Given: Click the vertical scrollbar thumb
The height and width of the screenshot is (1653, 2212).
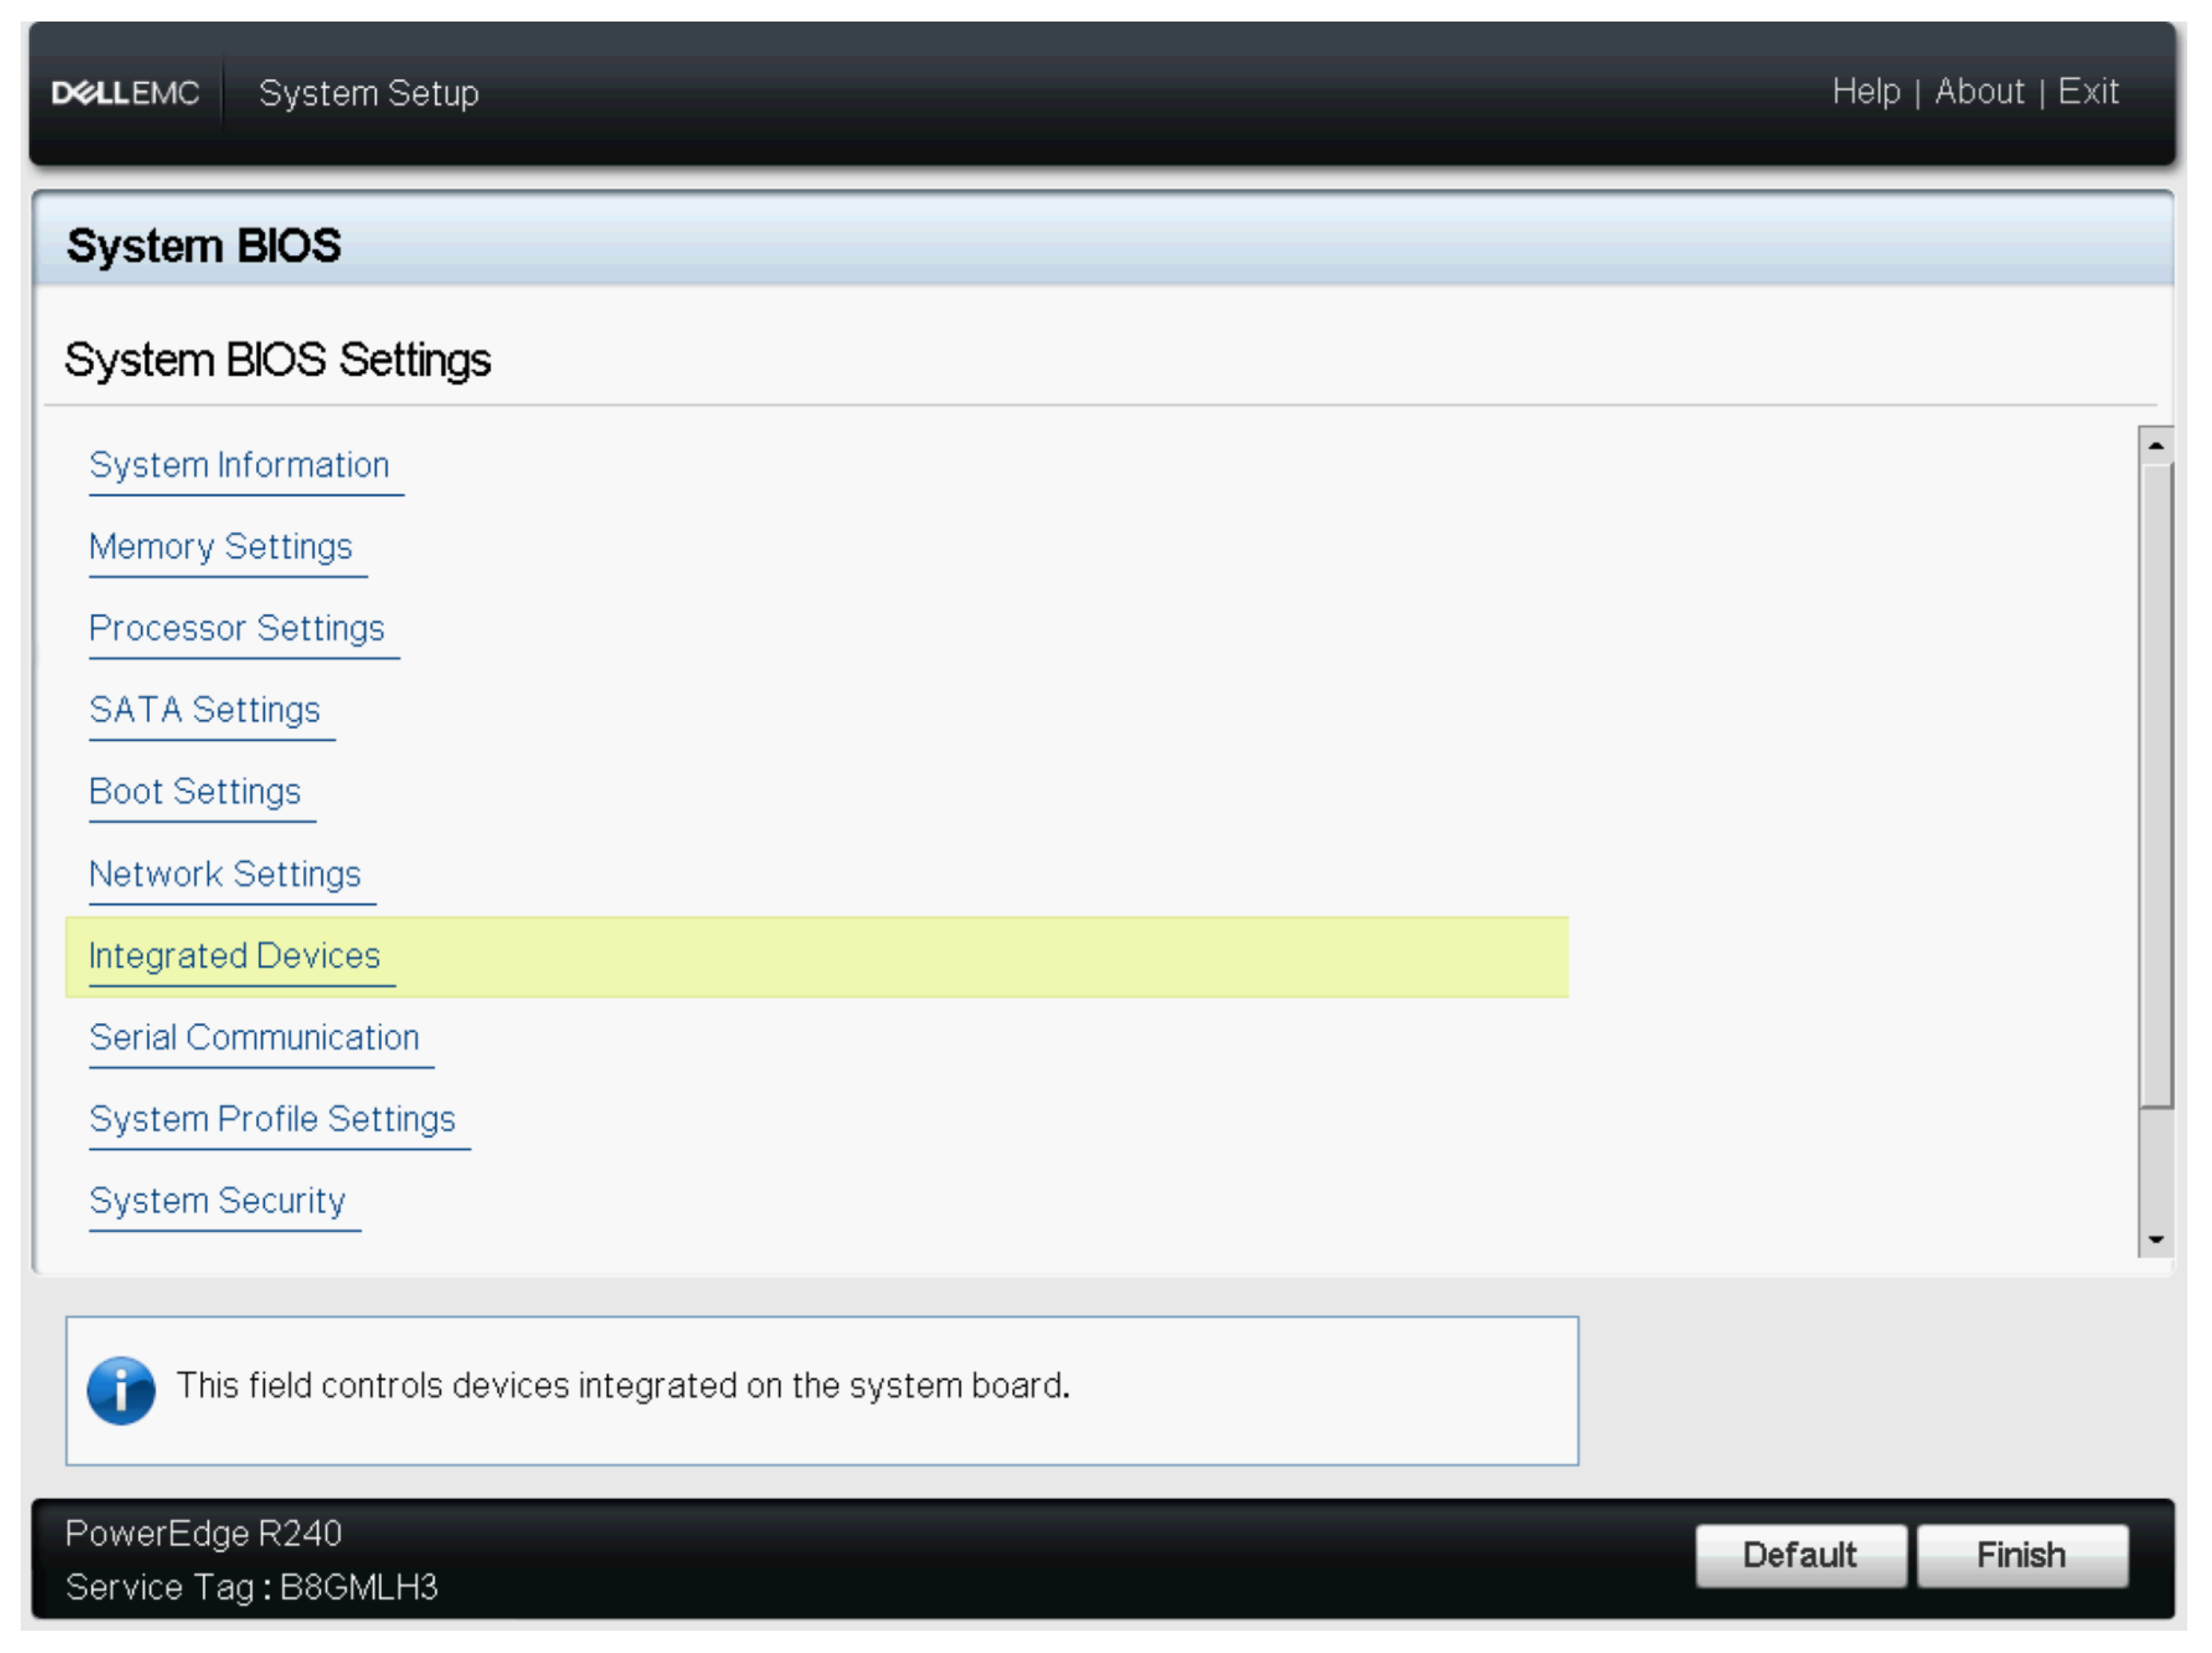Looking at the screenshot, I should click(x=2156, y=786).
